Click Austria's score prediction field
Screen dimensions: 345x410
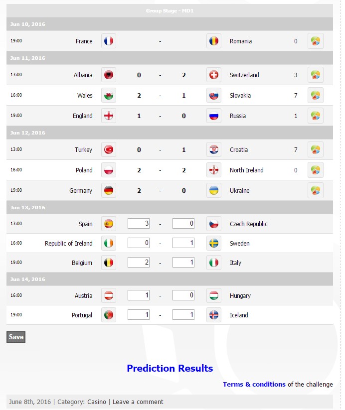[139, 295]
